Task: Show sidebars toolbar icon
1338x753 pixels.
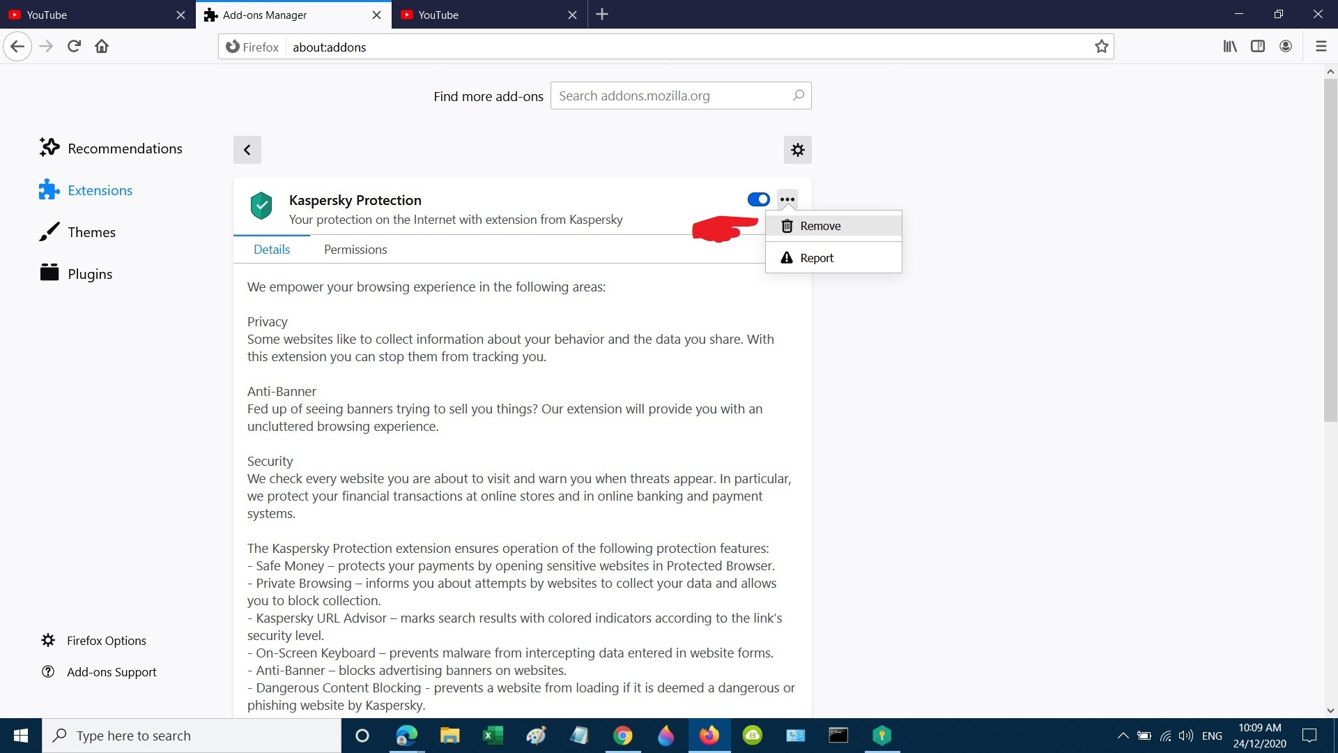Action: point(1258,47)
